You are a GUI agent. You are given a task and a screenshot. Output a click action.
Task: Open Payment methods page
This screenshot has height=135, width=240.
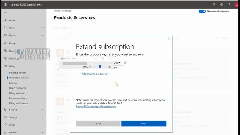(x=18, y=98)
